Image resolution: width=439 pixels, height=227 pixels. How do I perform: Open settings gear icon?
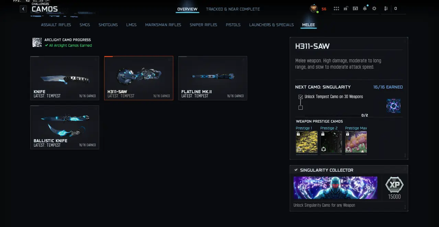[x=374, y=9]
